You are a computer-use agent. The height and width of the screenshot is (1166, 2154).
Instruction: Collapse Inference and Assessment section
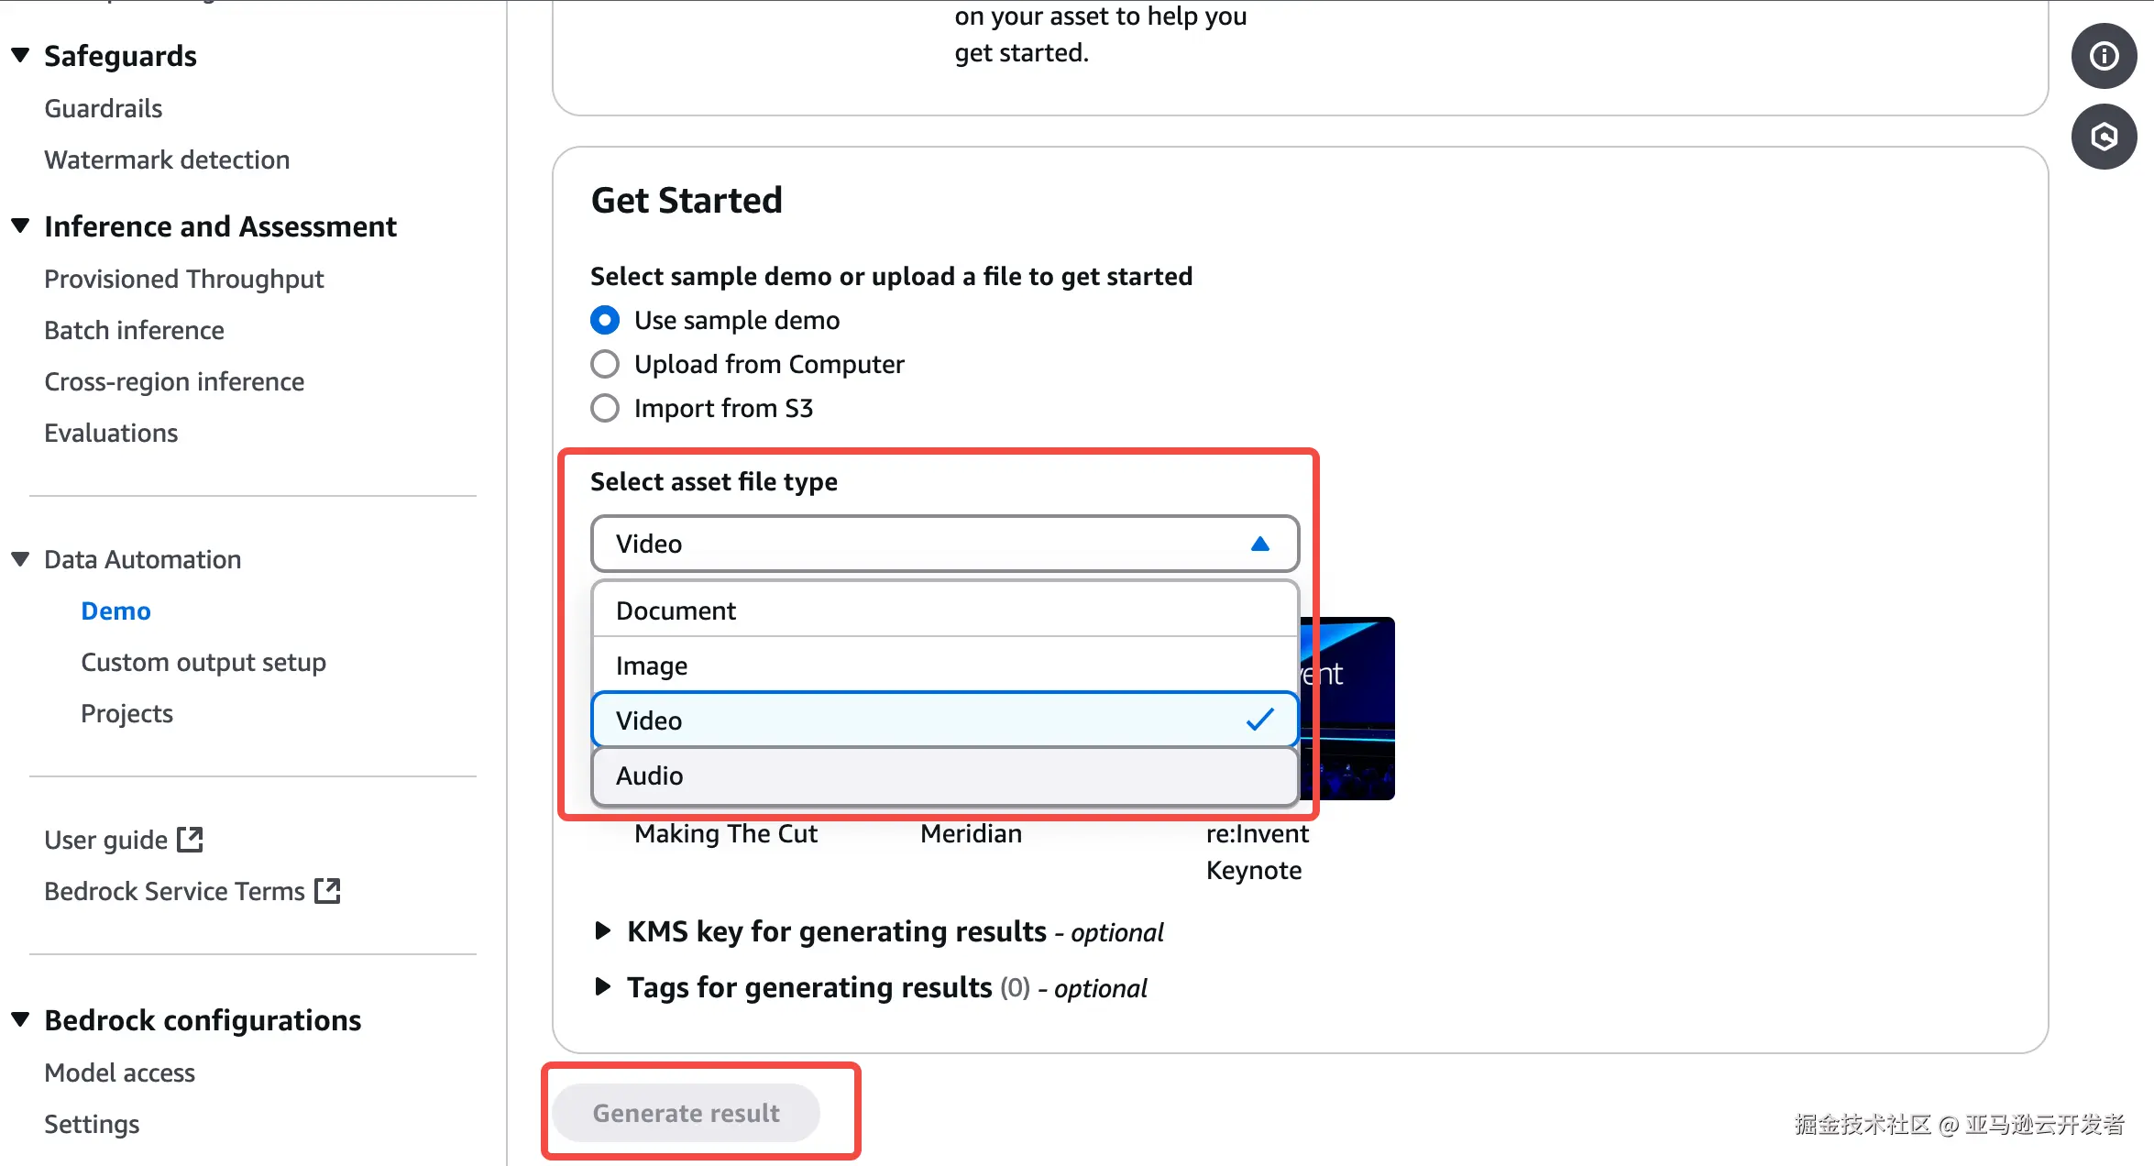click(20, 225)
